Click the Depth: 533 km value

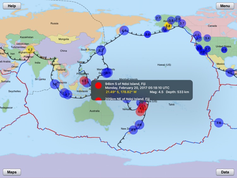178,92
